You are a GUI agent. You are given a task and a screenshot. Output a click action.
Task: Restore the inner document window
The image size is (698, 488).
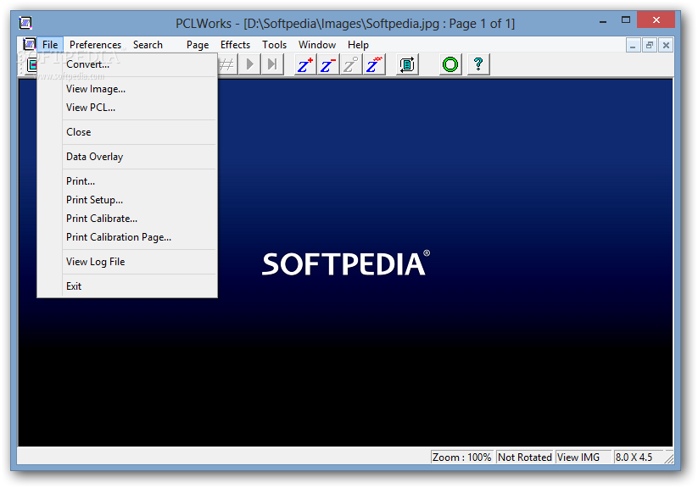pos(650,45)
